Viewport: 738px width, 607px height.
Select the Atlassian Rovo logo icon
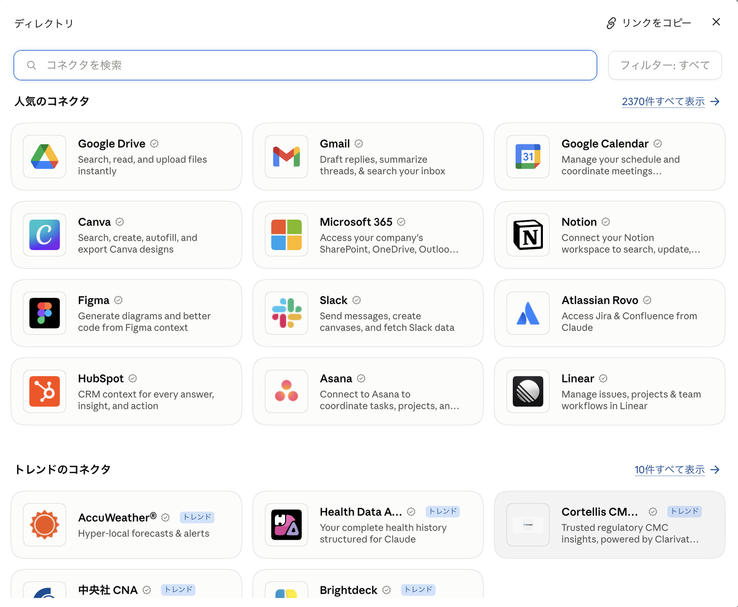pos(528,313)
